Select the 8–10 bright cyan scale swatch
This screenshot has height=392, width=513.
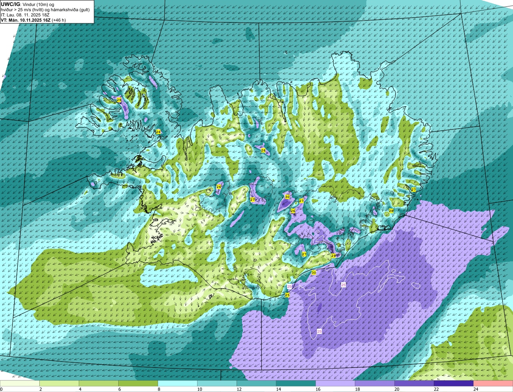pyautogui.click(x=178, y=383)
